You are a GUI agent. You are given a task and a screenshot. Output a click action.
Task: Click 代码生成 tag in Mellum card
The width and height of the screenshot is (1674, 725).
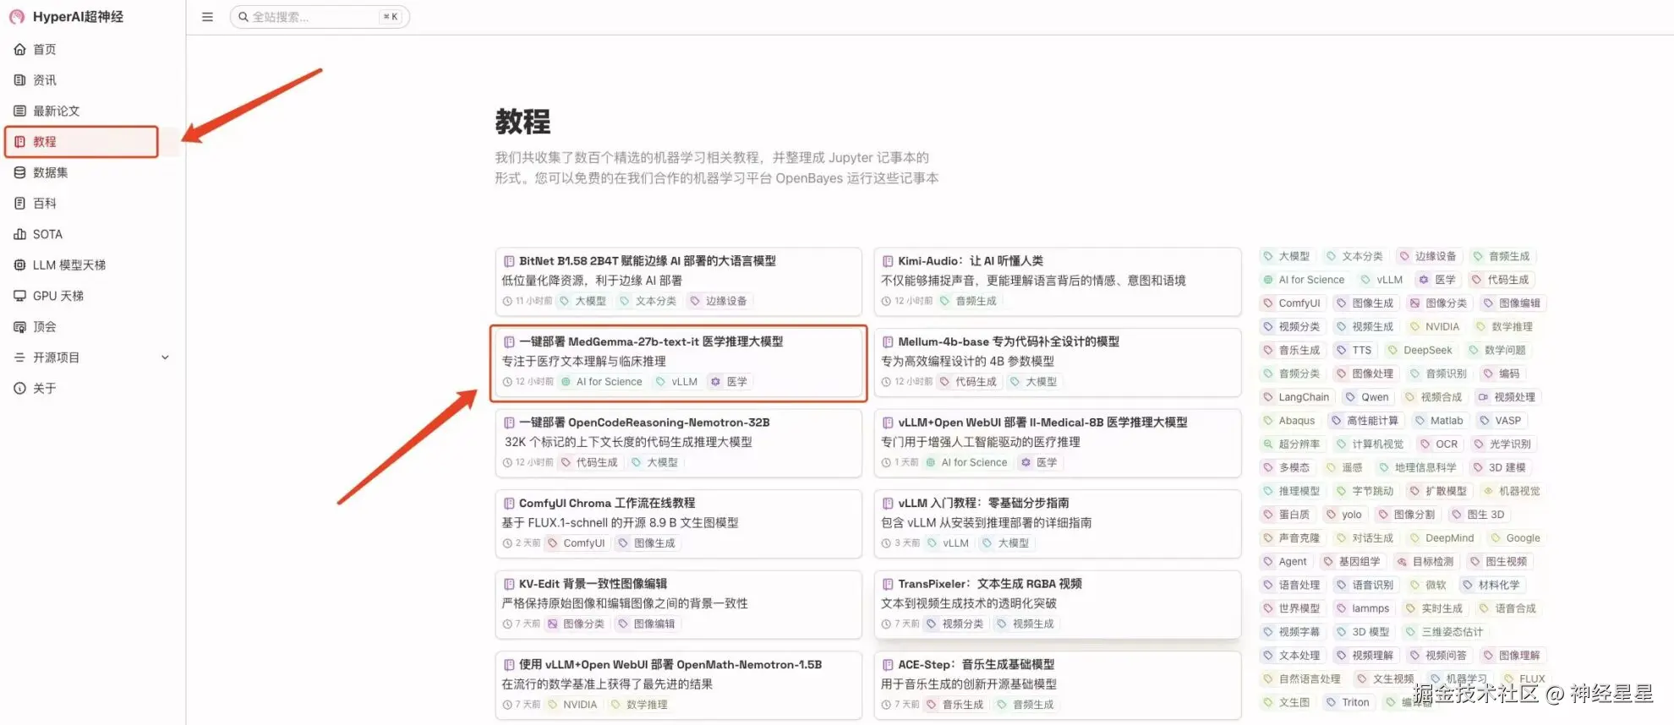pyautogui.click(x=969, y=382)
